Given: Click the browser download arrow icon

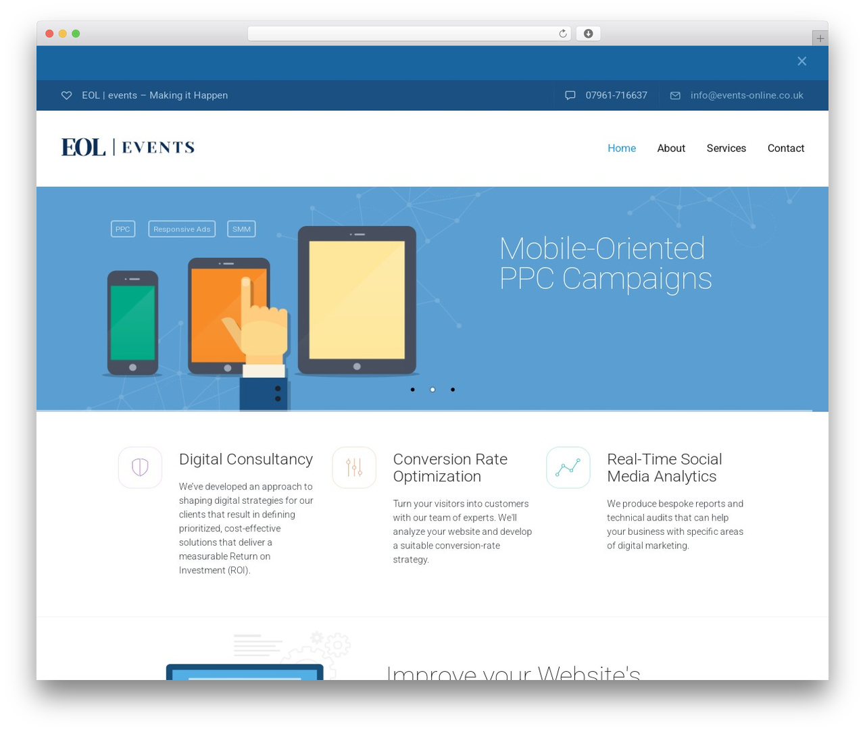Looking at the screenshot, I should pyautogui.click(x=588, y=34).
